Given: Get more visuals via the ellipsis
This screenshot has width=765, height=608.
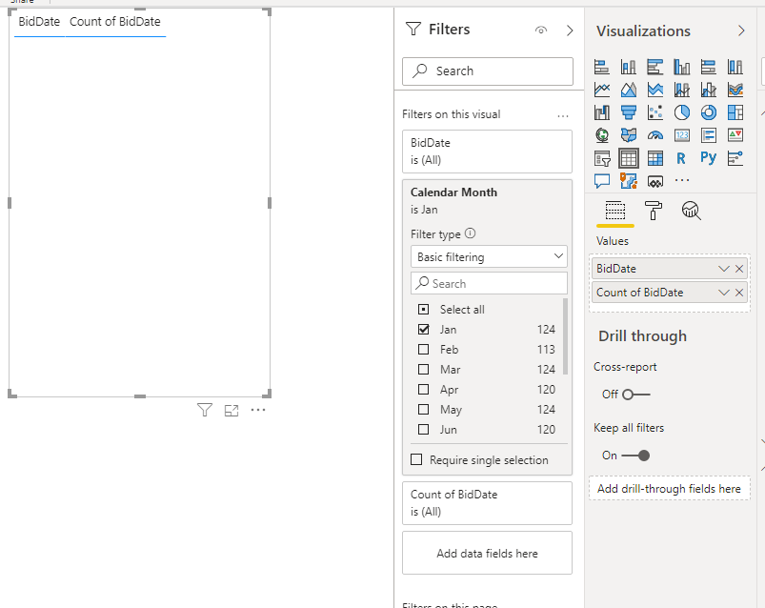Looking at the screenshot, I should pos(681,180).
